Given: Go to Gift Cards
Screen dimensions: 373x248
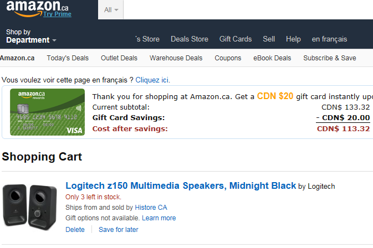Looking at the screenshot, I should pyautogui.click(x=236, y=39).
